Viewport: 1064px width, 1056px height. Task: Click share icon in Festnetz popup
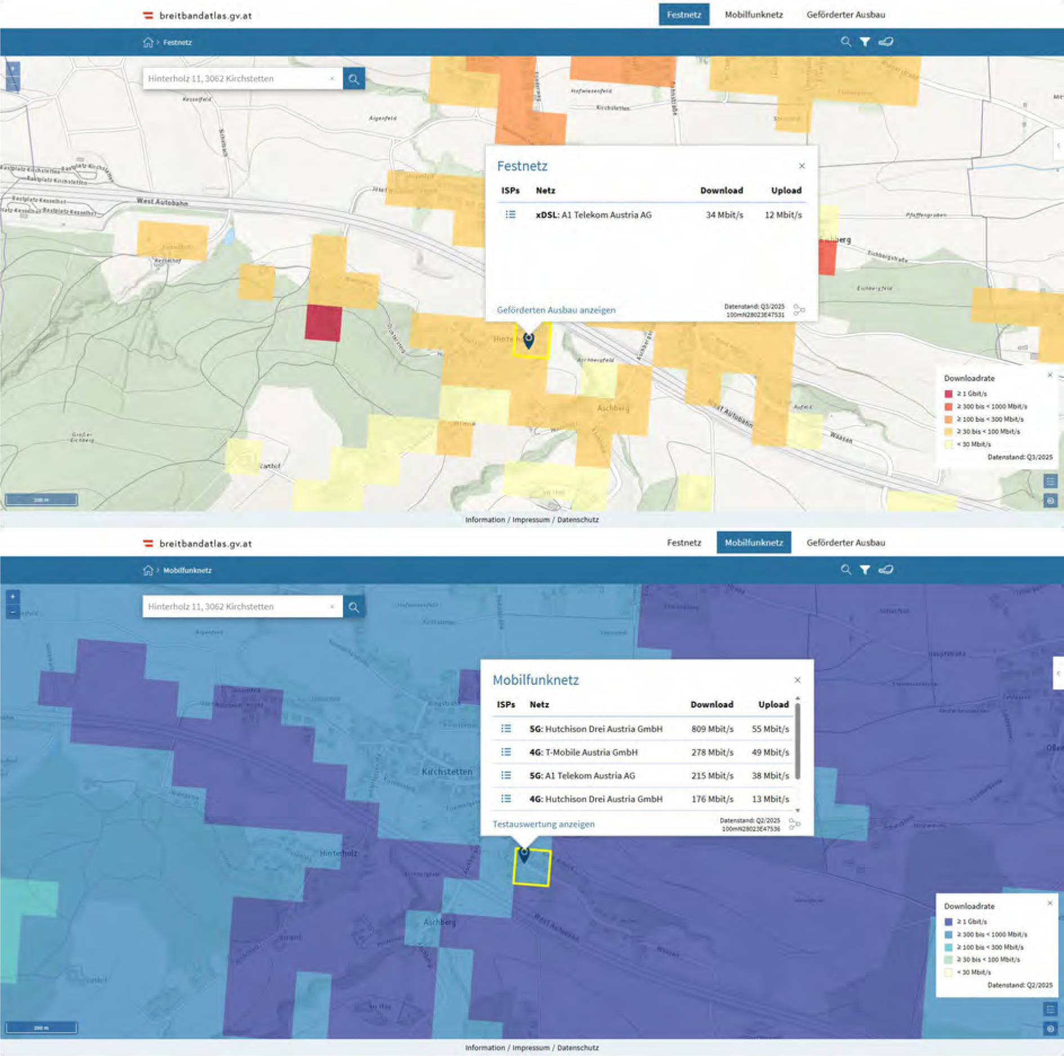799,310
